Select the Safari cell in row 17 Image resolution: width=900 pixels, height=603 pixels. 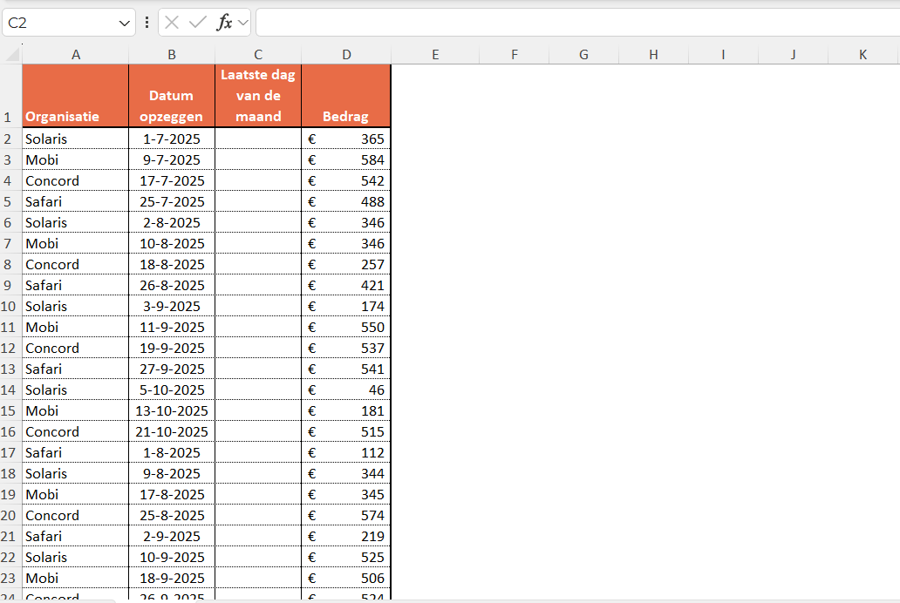tap(75, 452)
